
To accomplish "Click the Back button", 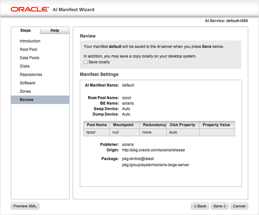I will [200, 206].
